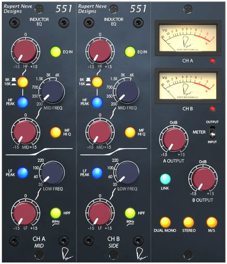Click the CH B HF gain knob

100,51
